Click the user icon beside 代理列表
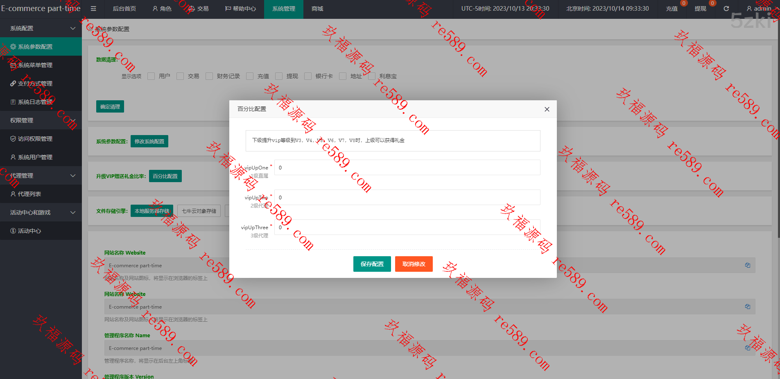The width and height of the screenshot is (780, 379). [x=13, y=194]
